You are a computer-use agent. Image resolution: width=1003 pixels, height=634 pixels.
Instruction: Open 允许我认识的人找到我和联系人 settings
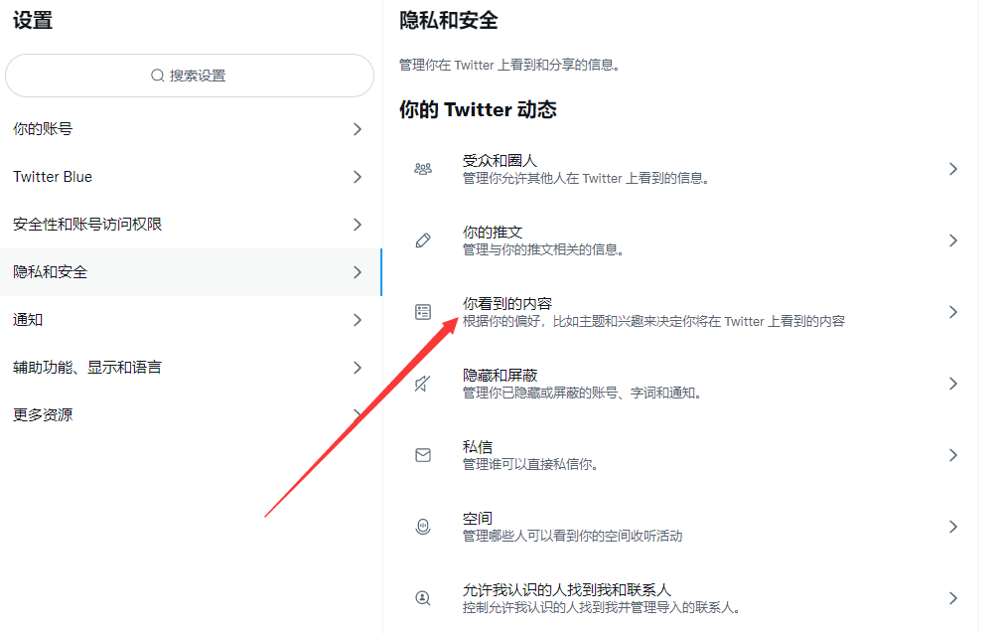[x=680, y=598]
